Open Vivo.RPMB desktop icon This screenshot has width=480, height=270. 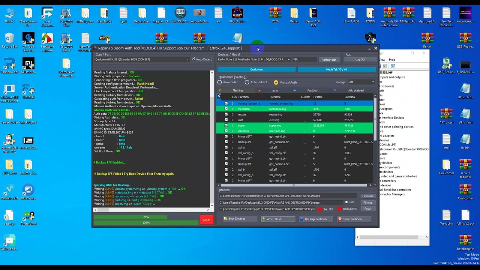180,16
